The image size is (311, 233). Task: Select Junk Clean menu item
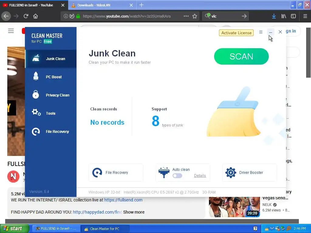point(51,59)
